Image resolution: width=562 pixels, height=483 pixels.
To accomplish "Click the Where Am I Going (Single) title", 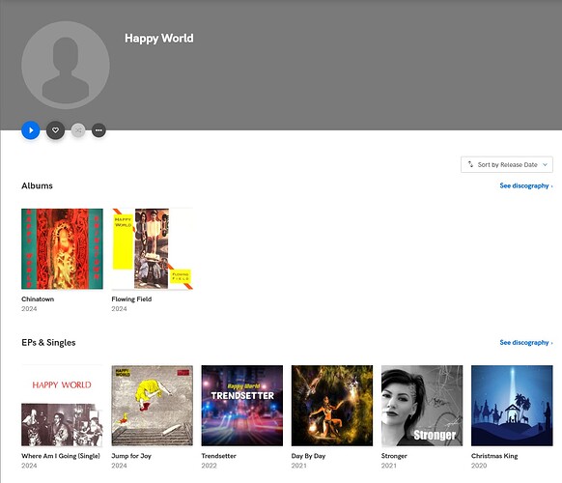I will coord(61,456).
